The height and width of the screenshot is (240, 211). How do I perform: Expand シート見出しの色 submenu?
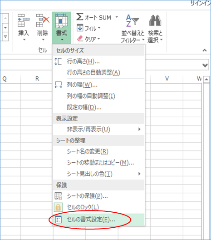(99, 174)
